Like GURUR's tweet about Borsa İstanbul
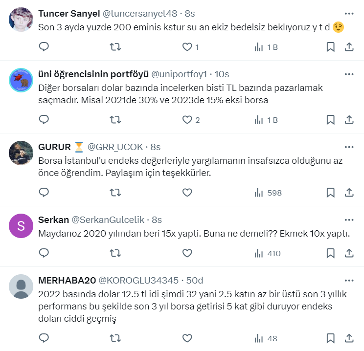 [187, 193]
